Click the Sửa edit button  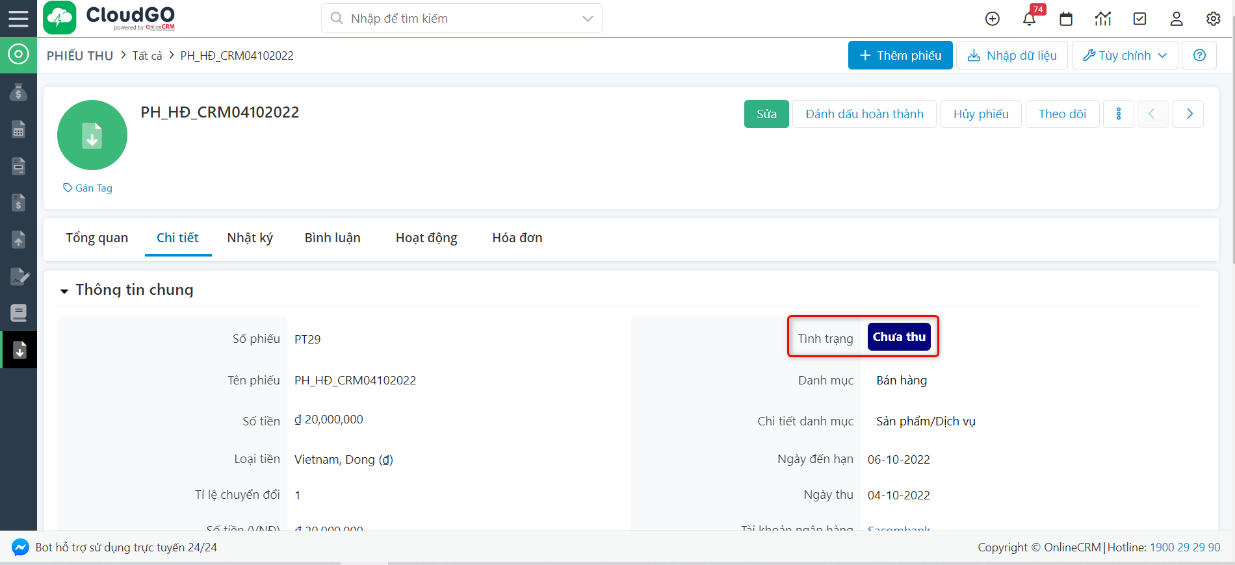(766, 114)
